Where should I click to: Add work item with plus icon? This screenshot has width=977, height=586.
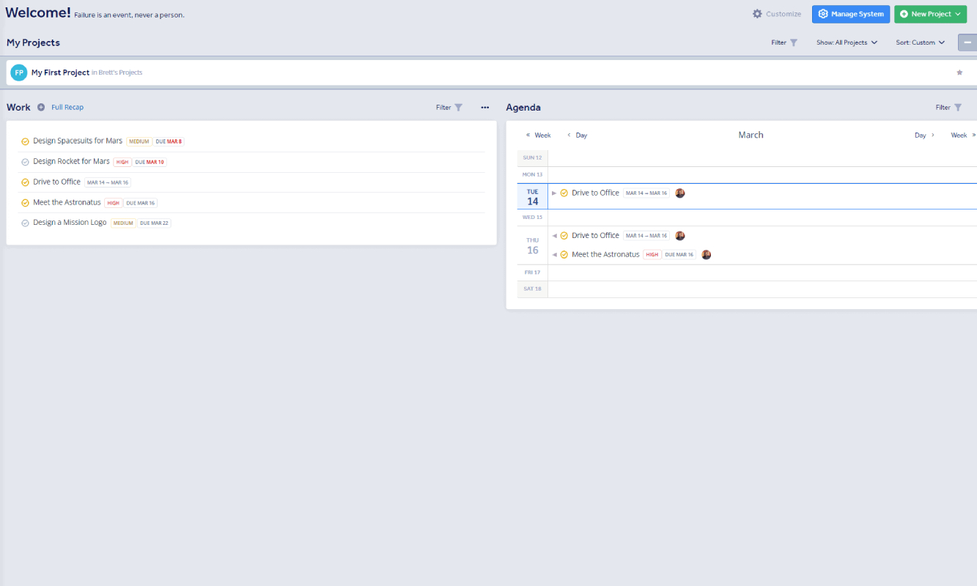[41, 107]
